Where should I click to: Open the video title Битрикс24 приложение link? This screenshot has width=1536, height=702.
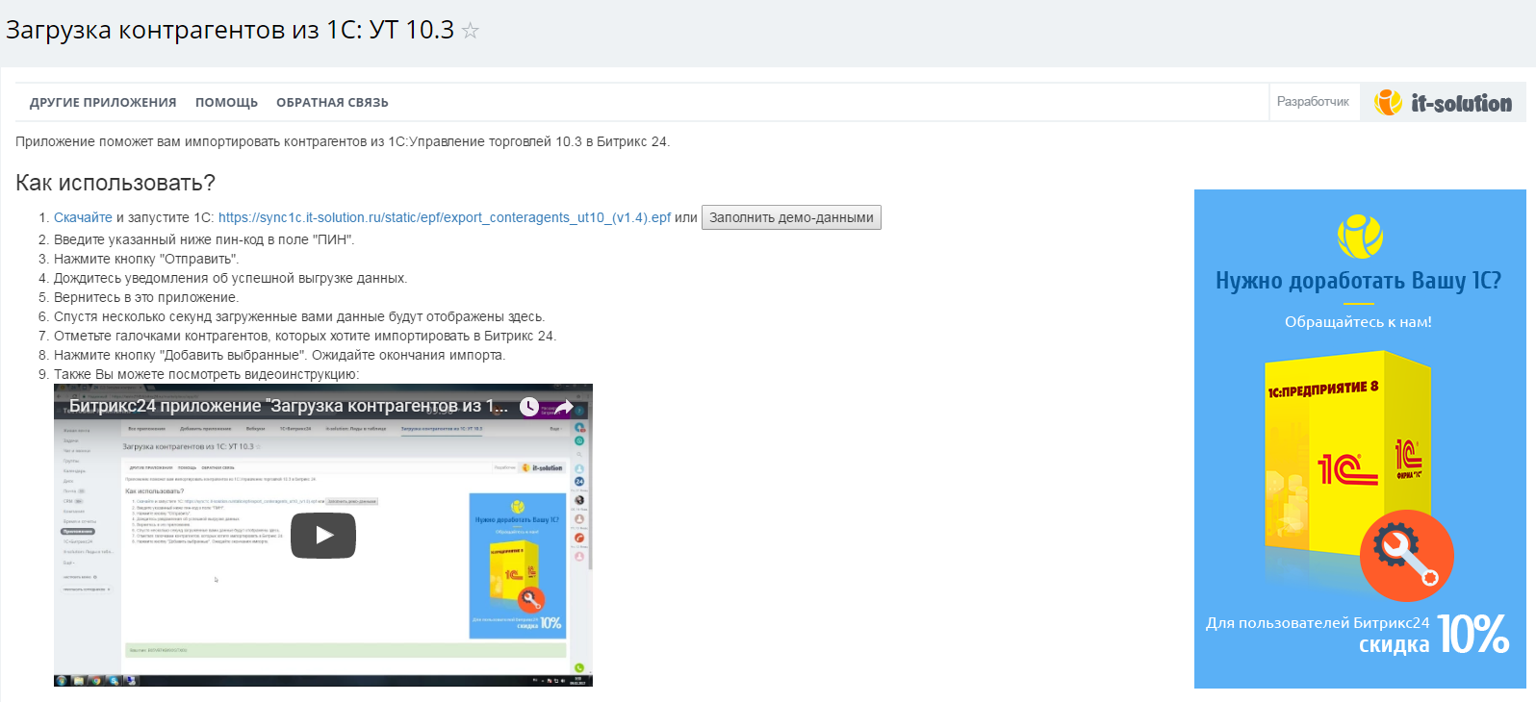(288, 406)
